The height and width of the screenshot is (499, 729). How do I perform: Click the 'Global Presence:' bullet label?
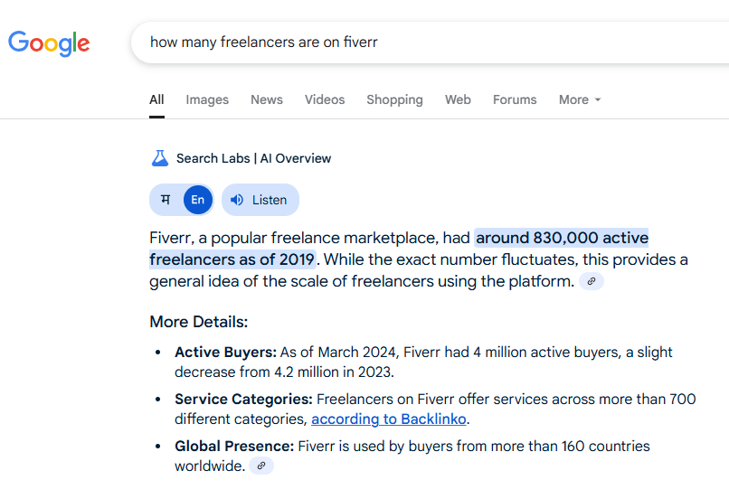click(234, 446)
